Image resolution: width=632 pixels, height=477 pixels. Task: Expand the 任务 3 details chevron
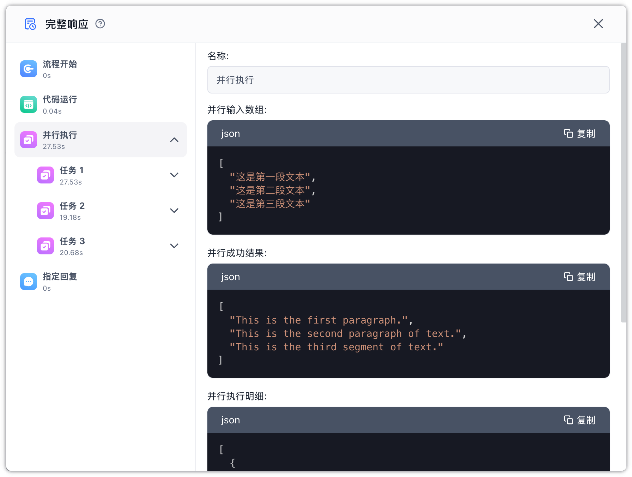[174, 246]
